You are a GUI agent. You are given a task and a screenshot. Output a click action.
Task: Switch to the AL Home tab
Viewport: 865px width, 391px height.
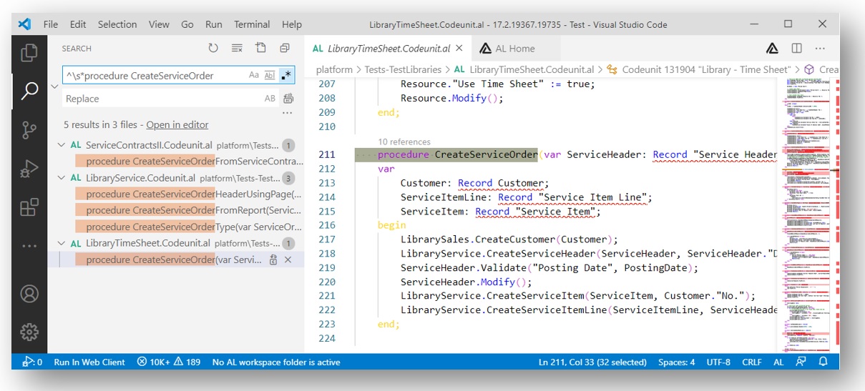pyautogui.click(x=507, y=49)
